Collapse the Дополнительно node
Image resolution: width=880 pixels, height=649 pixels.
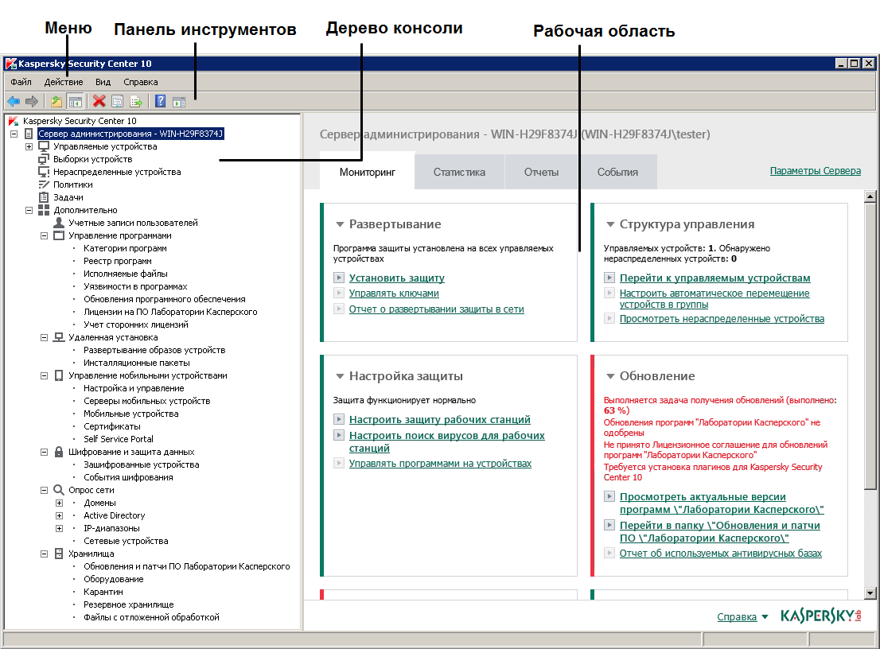tap(29, 210)
